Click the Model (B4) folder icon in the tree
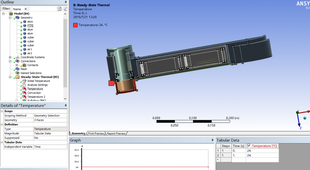Image resolution: width=310 pixels, height=170 pixels. 11,14
